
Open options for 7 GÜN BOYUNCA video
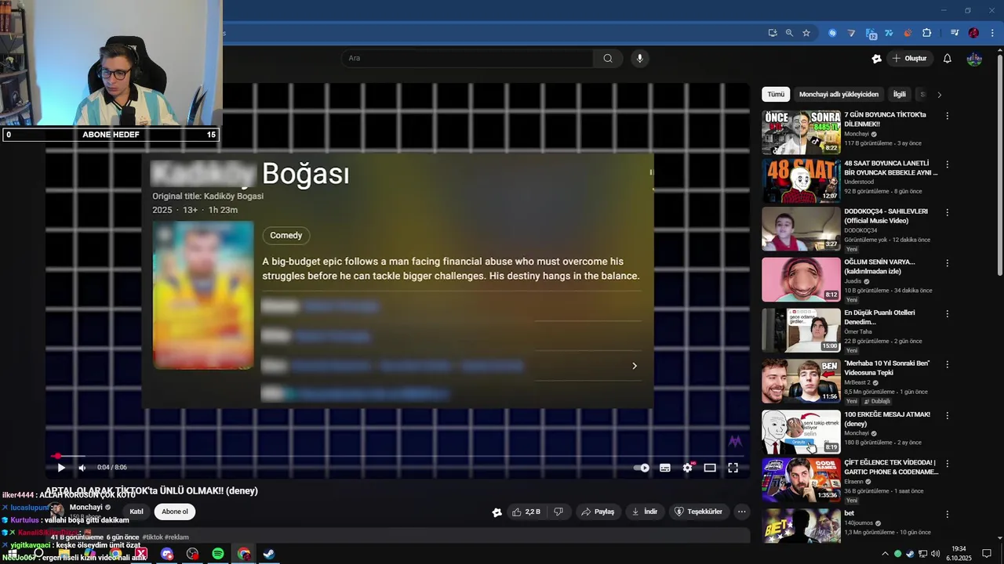click(948, 116)
